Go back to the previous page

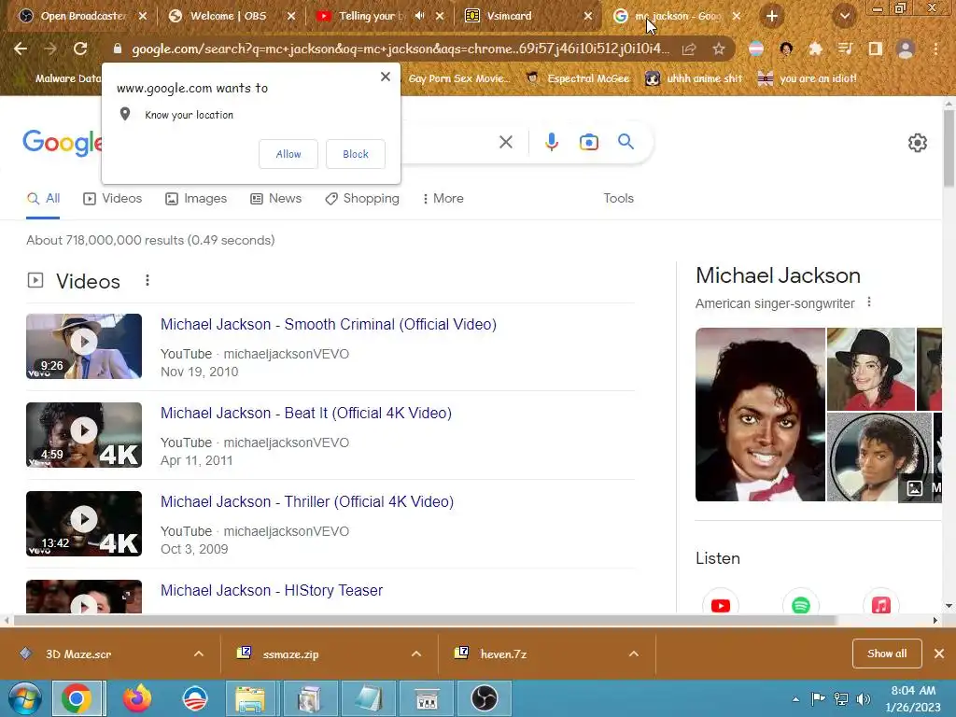[21, 49]
